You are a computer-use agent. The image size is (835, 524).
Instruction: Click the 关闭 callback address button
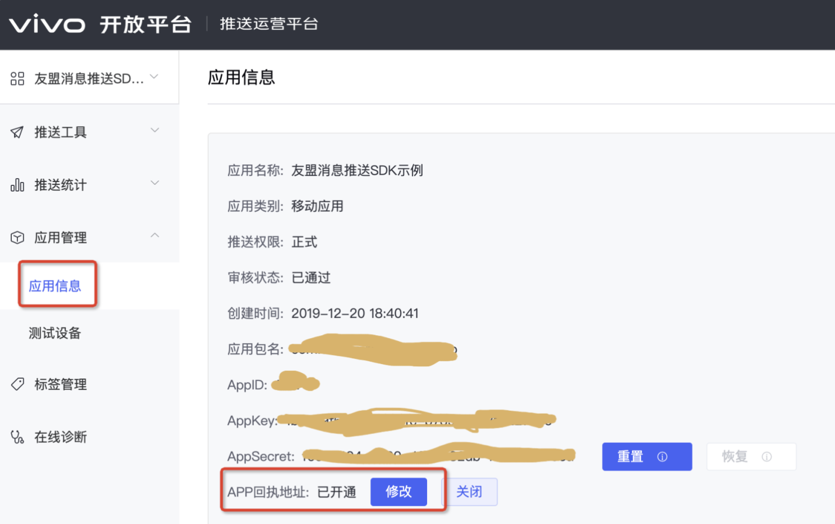pyautogui.click(x=469, y=492)
